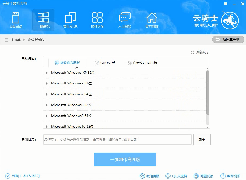Screen dimensions: 246x180
Task: Open the 备份/还原 section
Action: click(70, 20)
